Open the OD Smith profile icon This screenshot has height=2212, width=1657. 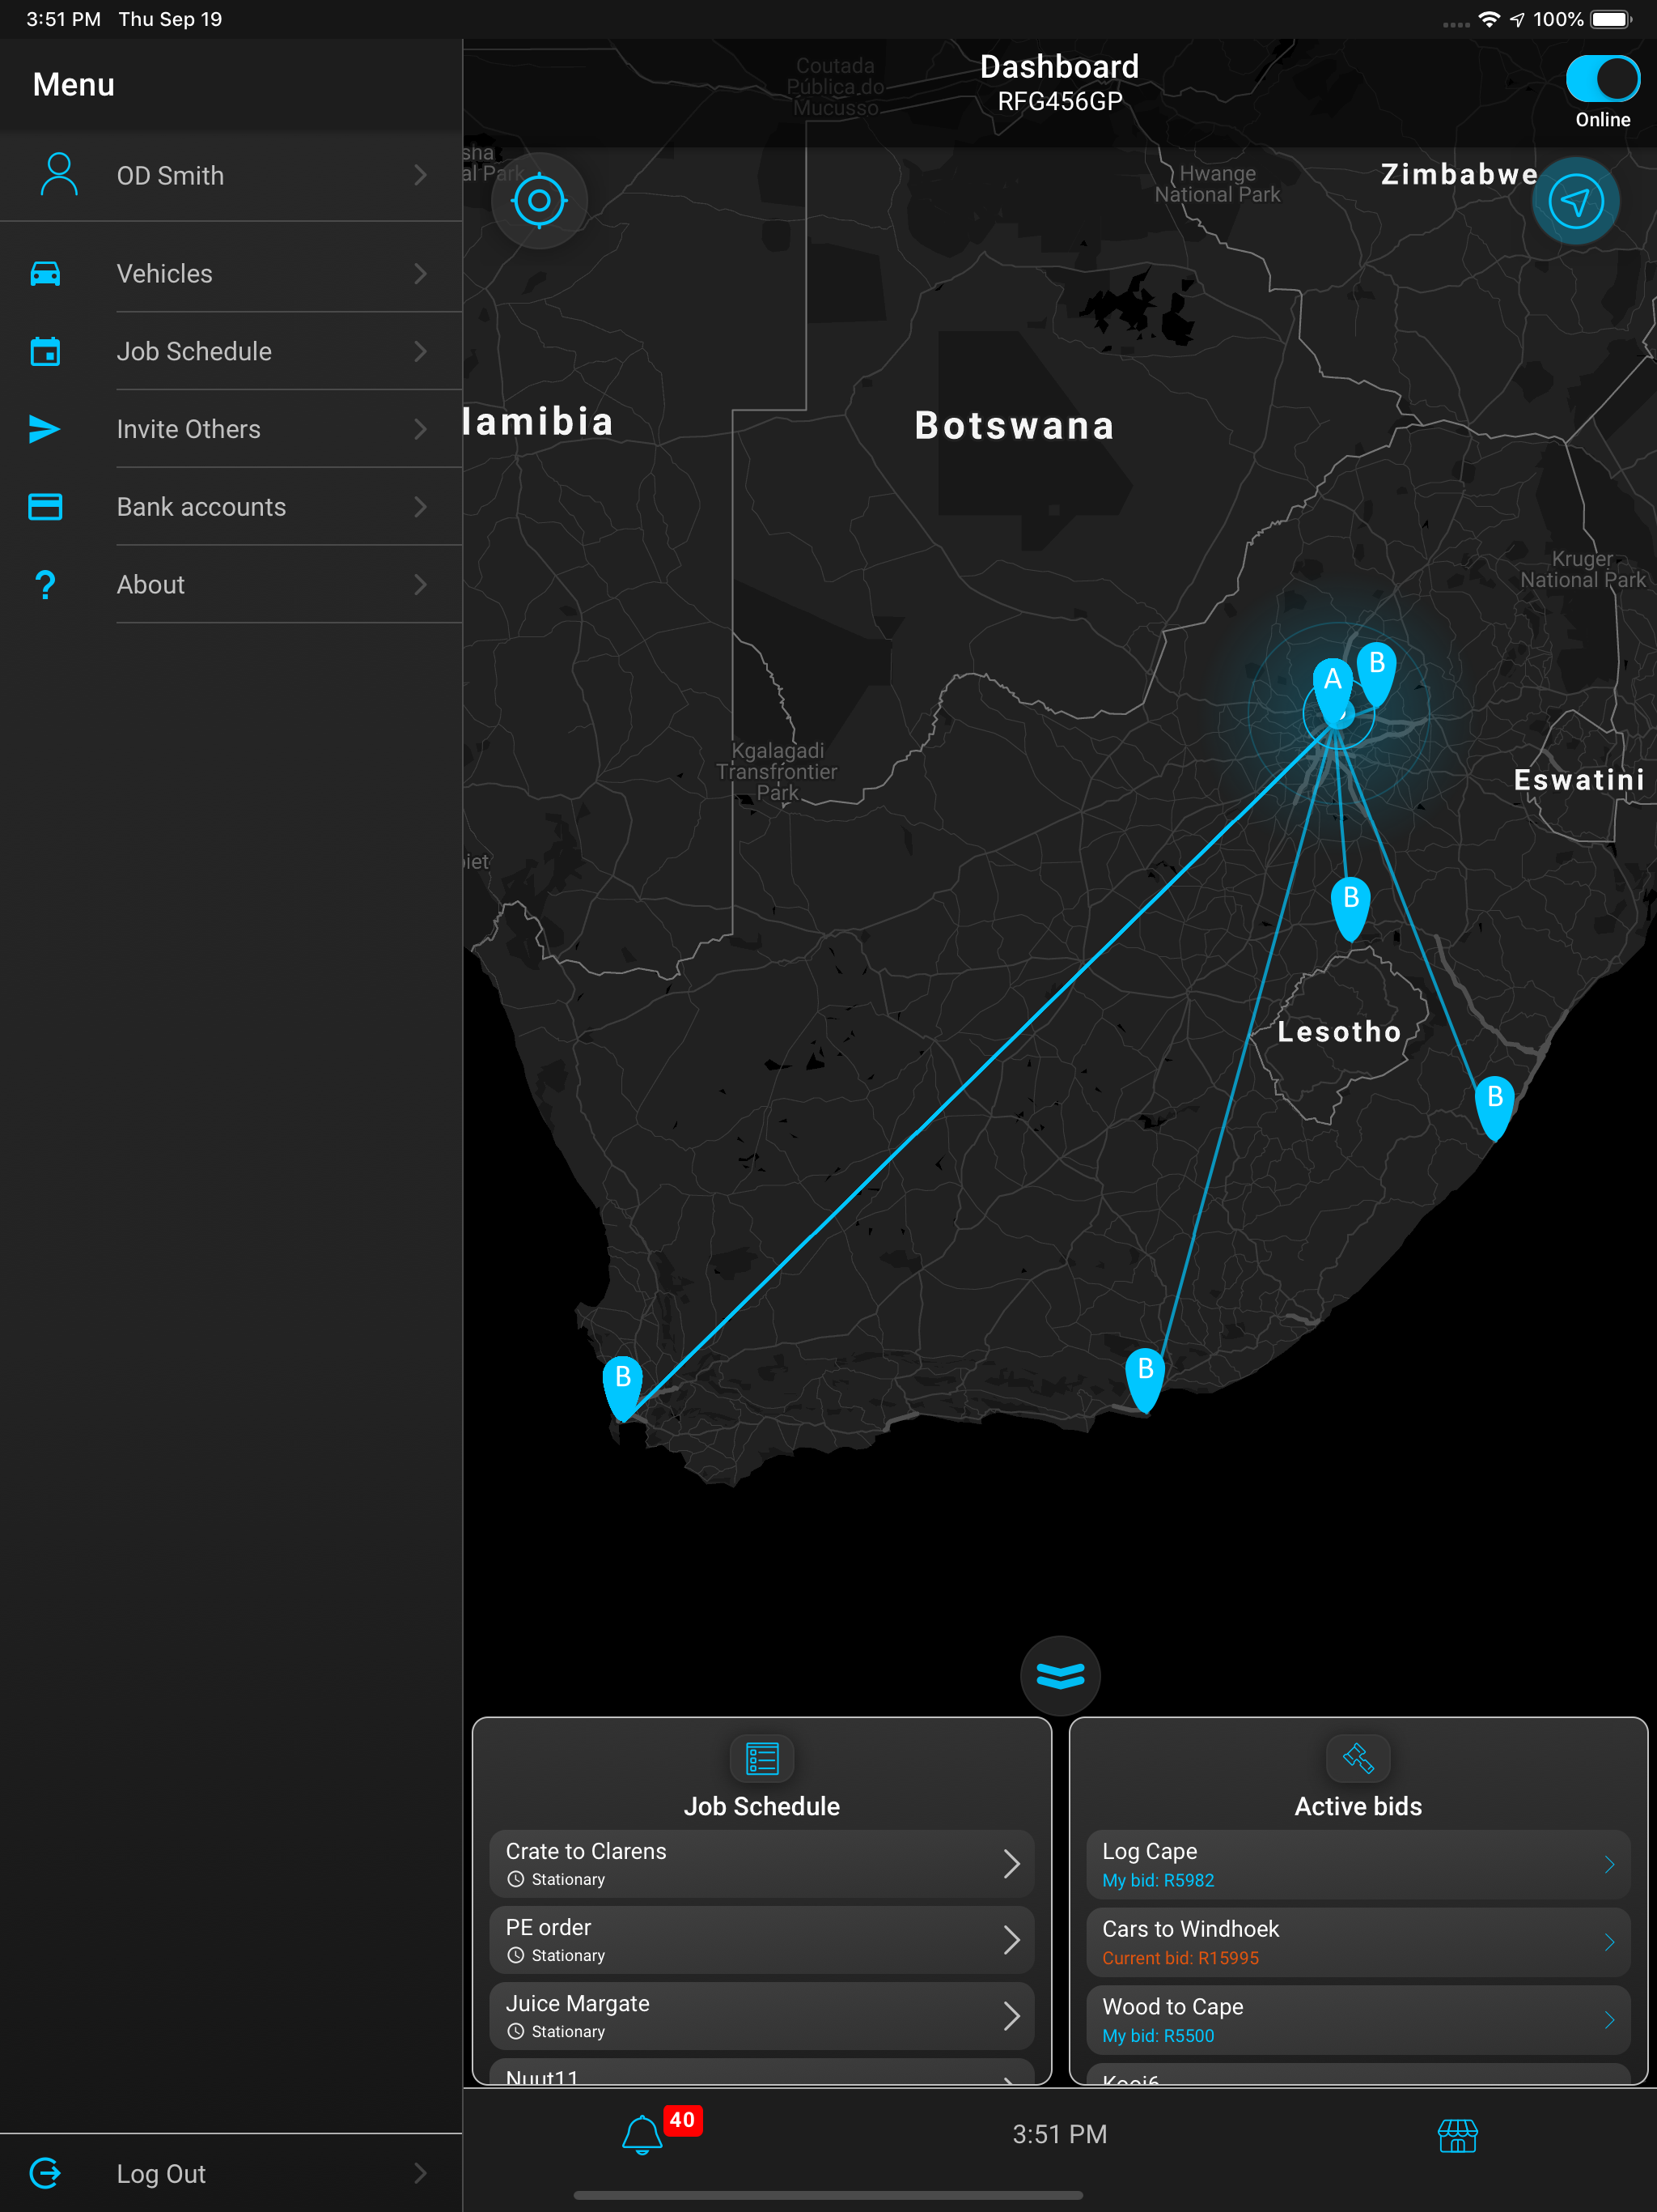(59, 175)
